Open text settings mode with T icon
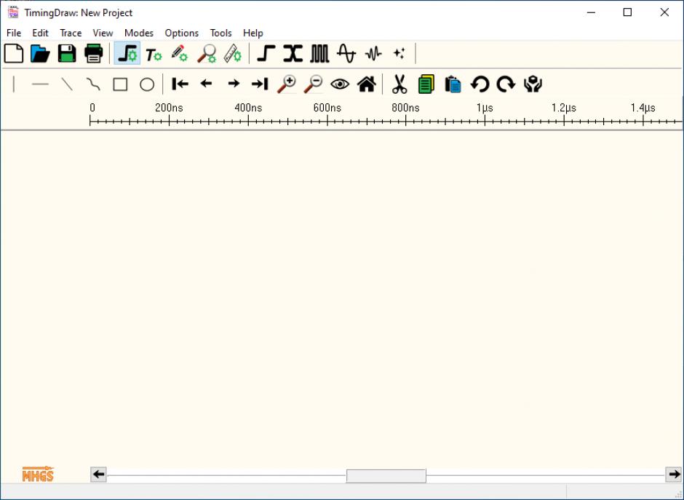This screenshot has width=684, height=500. (x=153, y=54)
